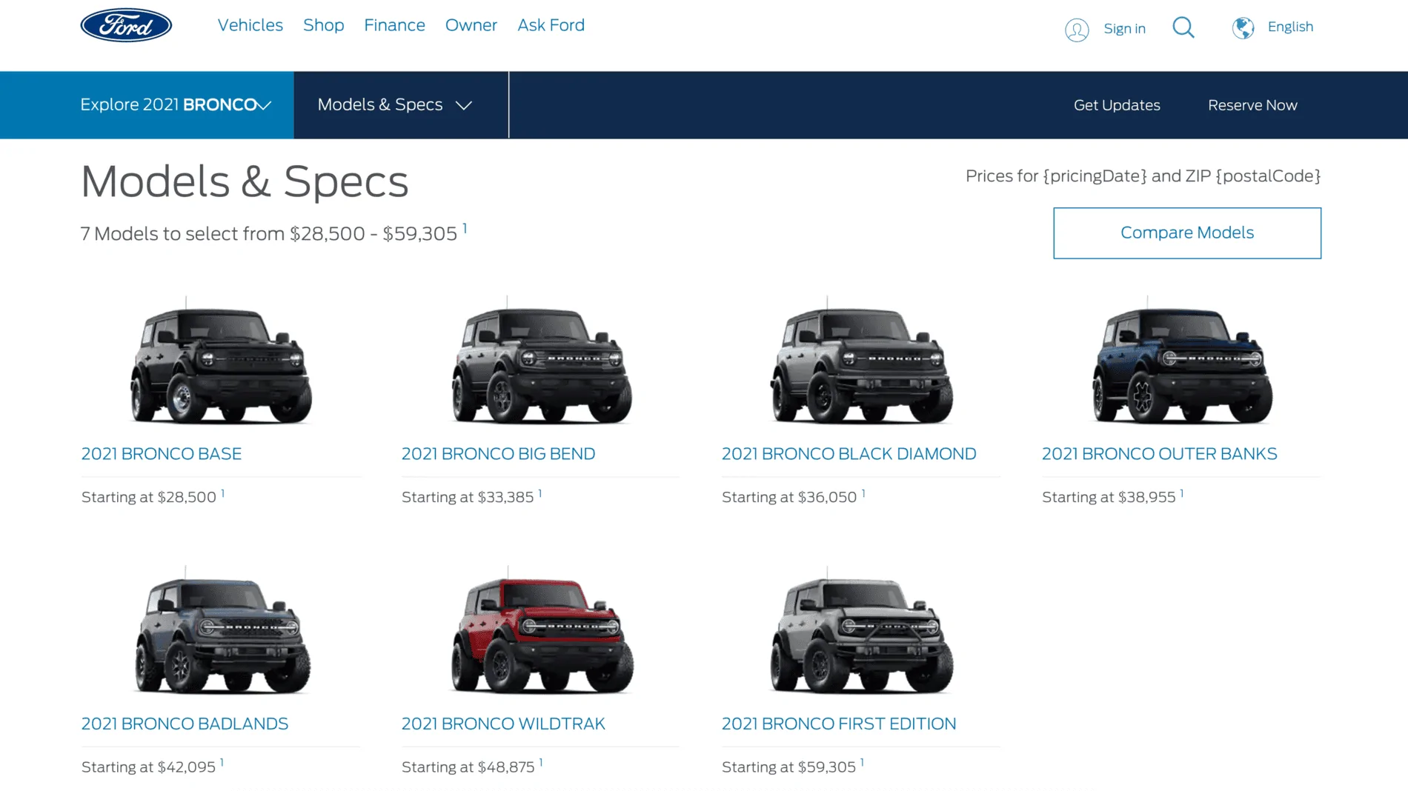
Task: Select the Bronco Badlands vehicle image
Action: (x=222, y=631)
